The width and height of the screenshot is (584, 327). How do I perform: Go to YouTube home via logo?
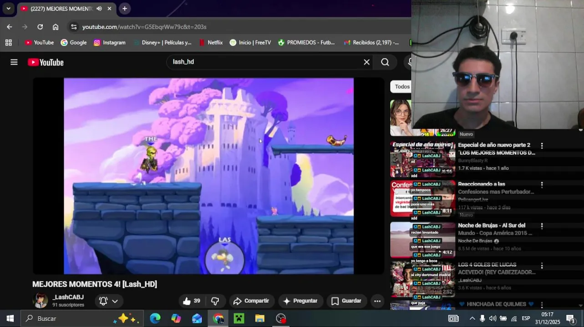pyautogui.click(x=46, y=62)
